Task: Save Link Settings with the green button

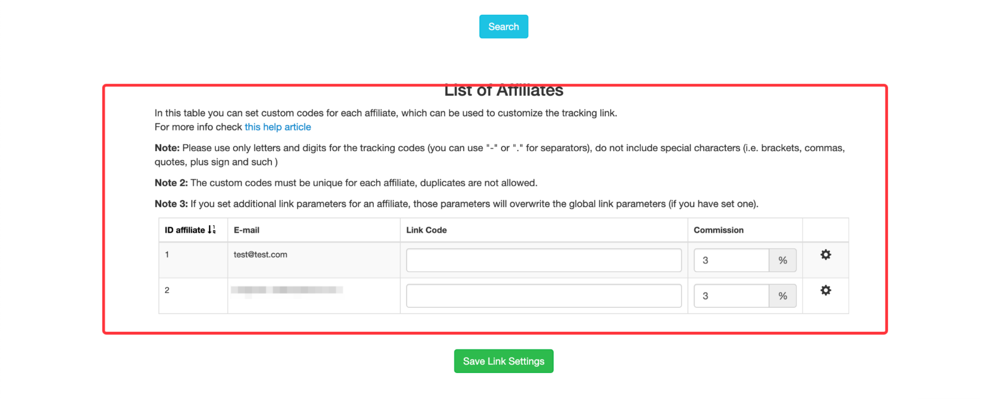Action: 503,361
